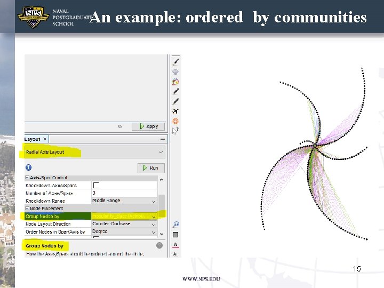This screenshot has height=288, width=384.
Task: Select the Node Pencil tool
Action: [x=175, y=92]
